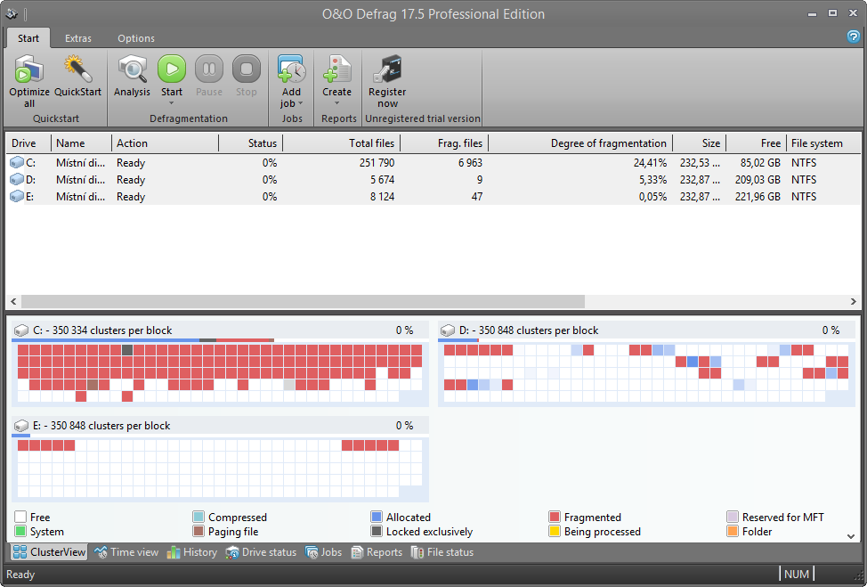Expand the Start defragmentation dropdown arrow
Image resolution: width=867 pixels, height=587 pixels.
tap(172, 103)
